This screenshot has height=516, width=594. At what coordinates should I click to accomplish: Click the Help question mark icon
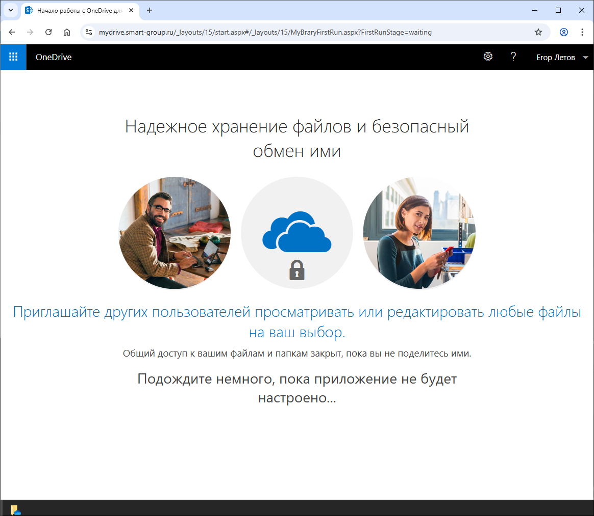[x=513, y=57]
